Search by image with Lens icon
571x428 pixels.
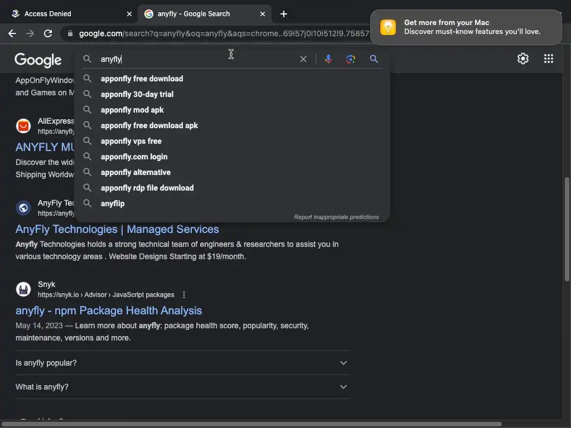(x=350, y=59)
